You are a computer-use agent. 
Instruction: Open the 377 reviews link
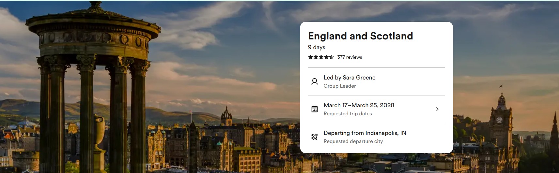click(x=349, y=57)
